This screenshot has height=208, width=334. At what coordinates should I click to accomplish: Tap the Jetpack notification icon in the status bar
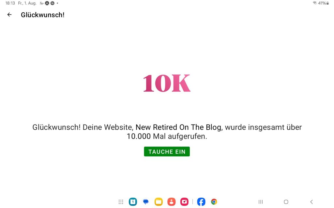53,3
